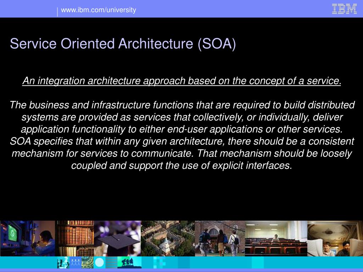This screenshot has height=272, width=363.
Task: Click the line starting 'application functionality to either'
Action: (x=182, y=129)
